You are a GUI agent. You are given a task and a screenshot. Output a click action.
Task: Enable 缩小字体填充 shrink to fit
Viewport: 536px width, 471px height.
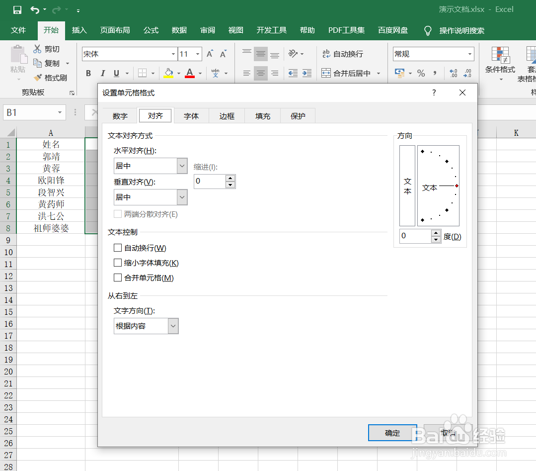tap(117, 263)
